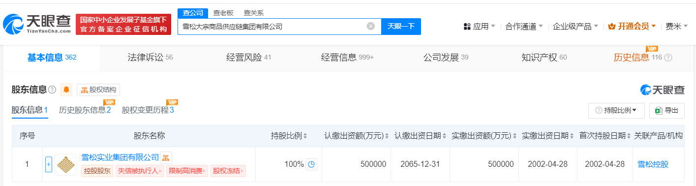Click the 雪松实业集团 company logo thumbnail
696x186 pixels.
(65, 164)
